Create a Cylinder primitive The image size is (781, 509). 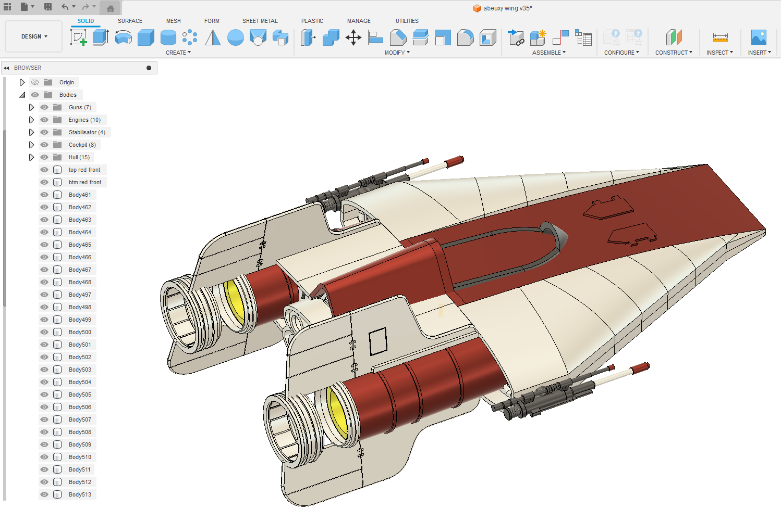168,37
